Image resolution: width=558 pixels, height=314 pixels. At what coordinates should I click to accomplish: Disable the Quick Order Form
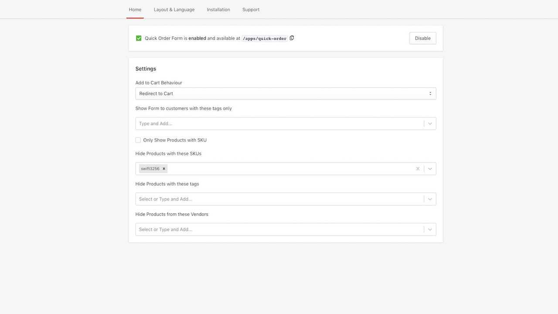[423, 38]
